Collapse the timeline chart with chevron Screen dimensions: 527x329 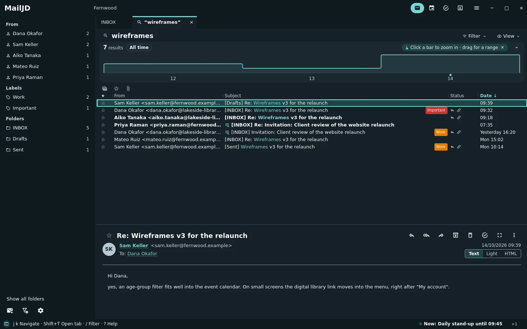(516, 48)
